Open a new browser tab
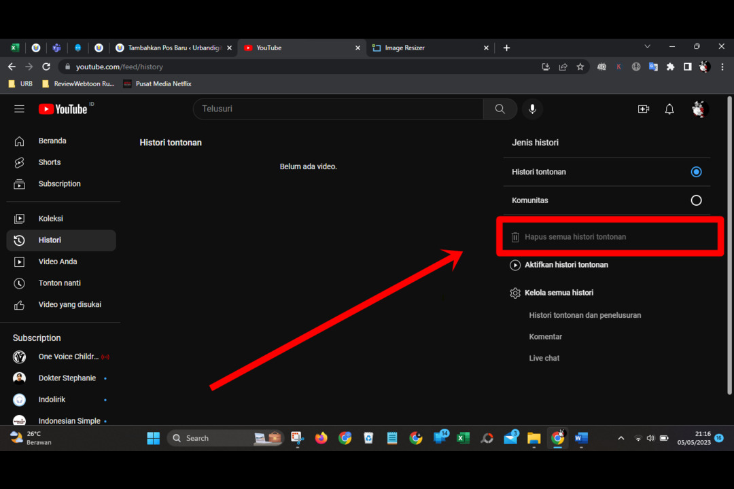Screen dimensions: 734x489 coord(506,48)
